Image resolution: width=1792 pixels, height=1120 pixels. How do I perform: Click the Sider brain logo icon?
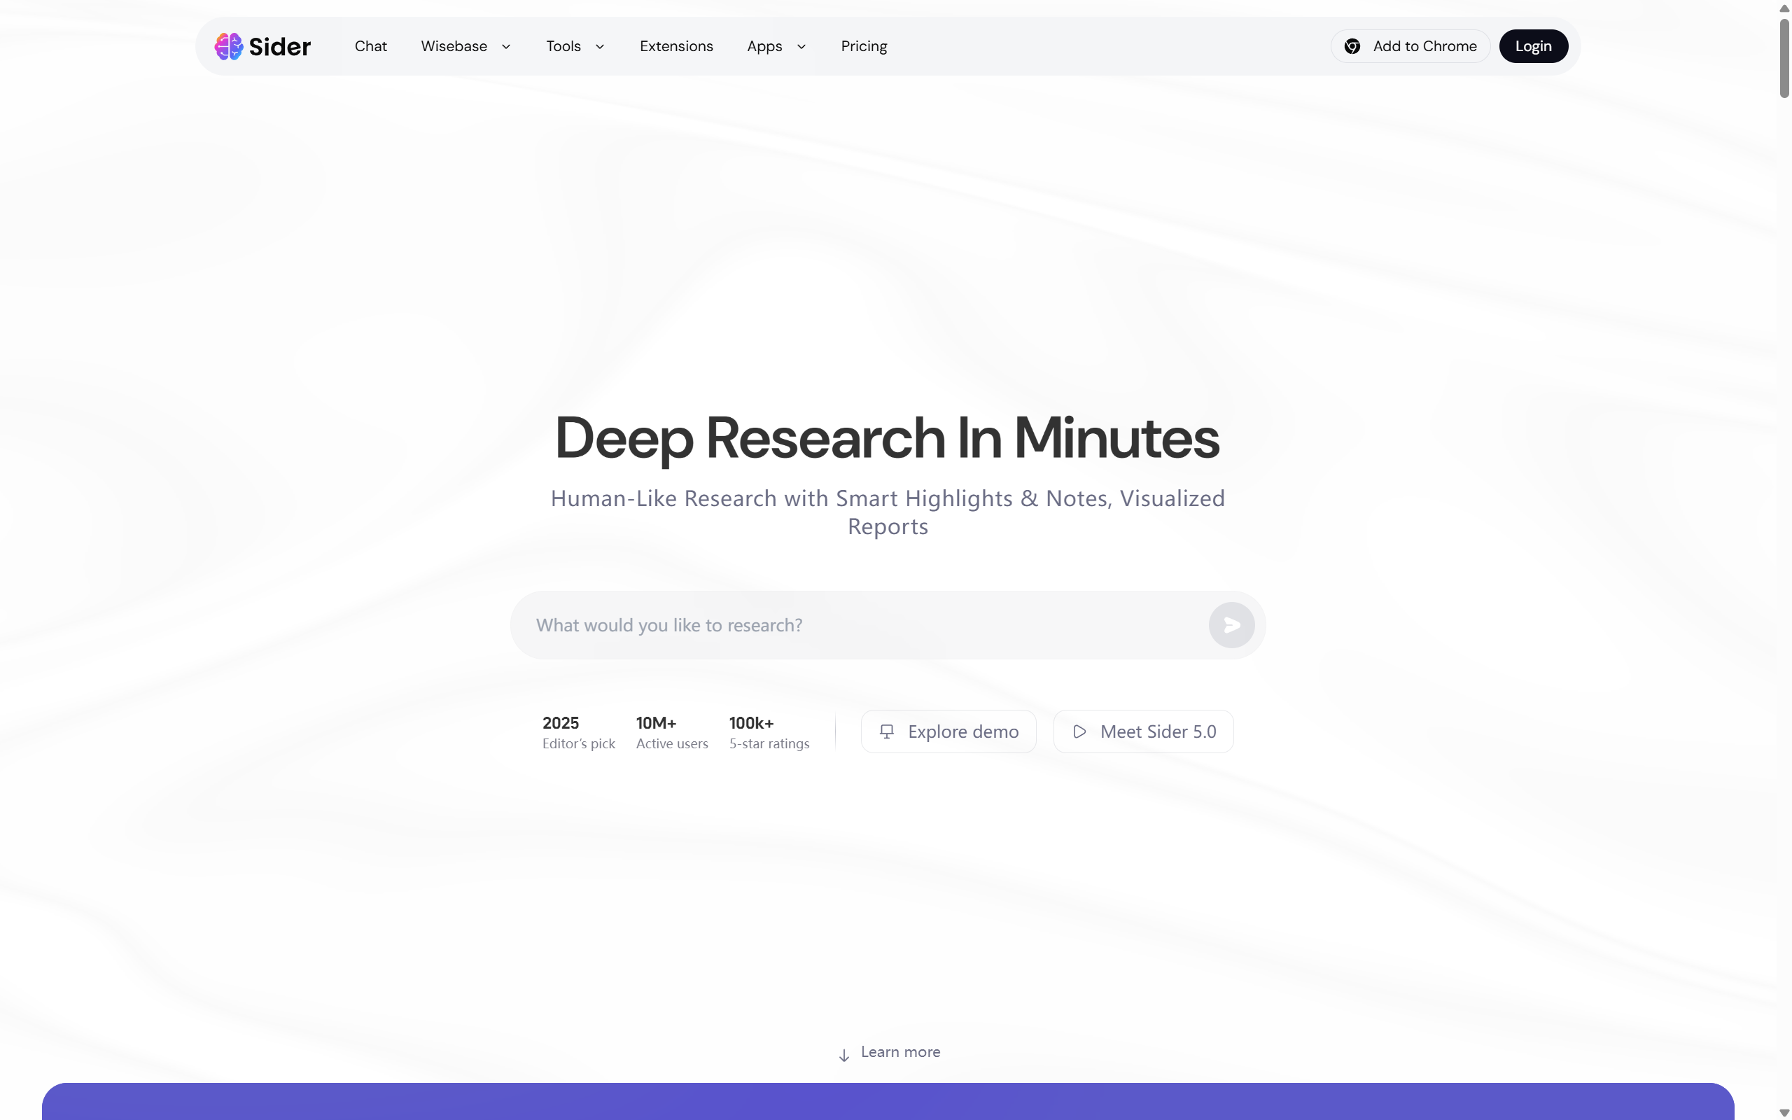point(228,46)
